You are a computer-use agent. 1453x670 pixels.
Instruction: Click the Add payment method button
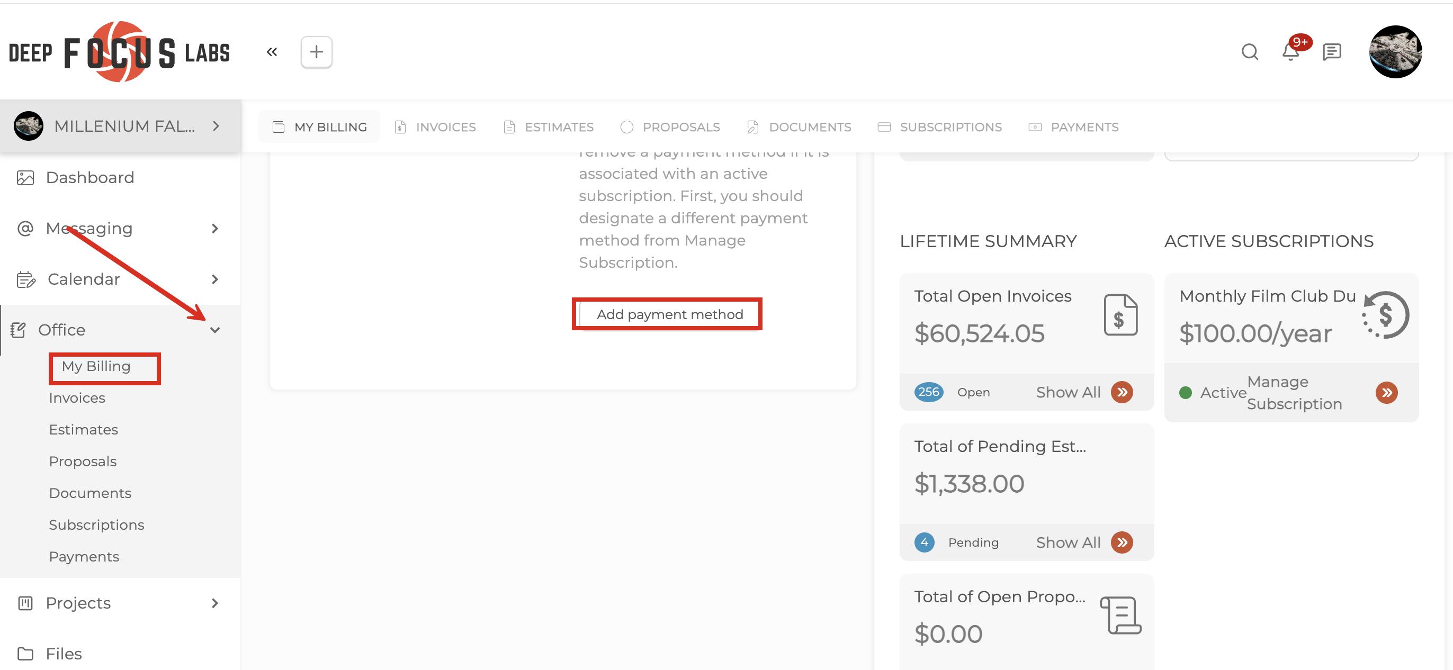click(x=669, y=314)
